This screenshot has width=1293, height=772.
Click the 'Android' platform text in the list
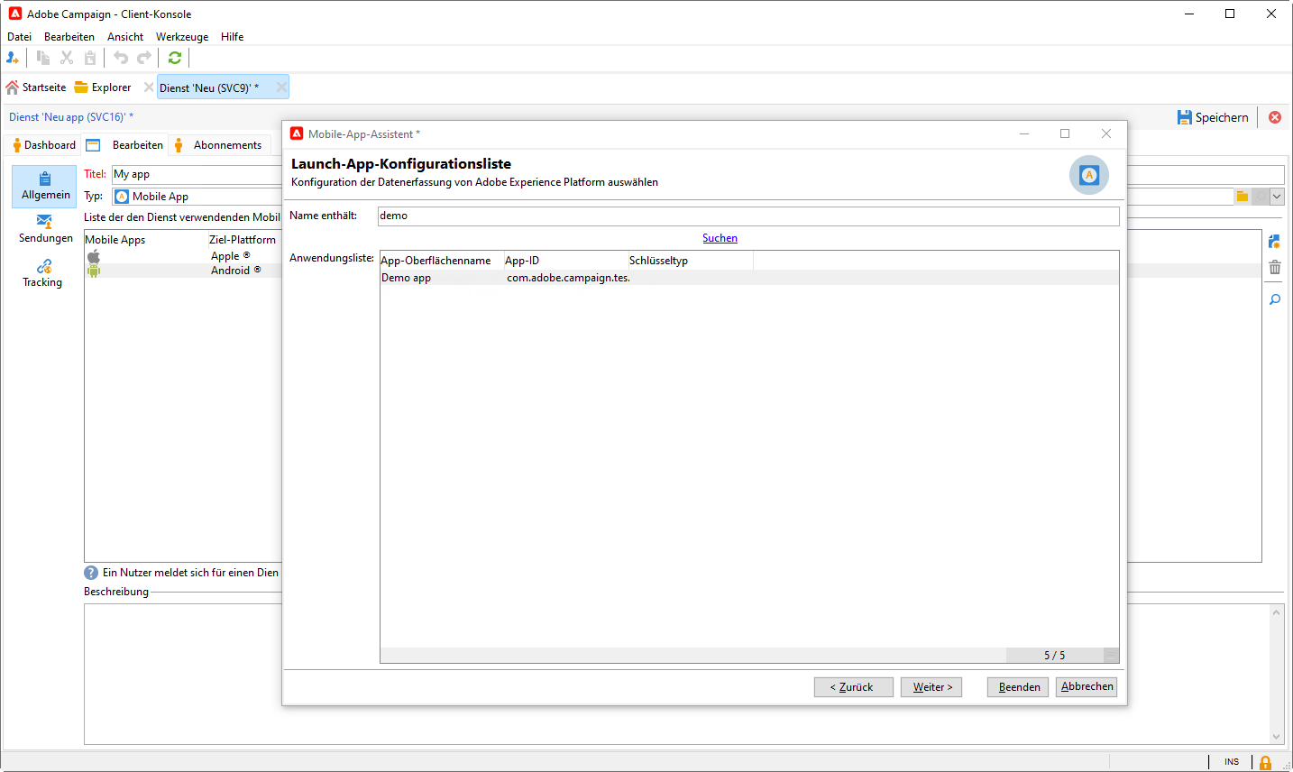tap(231, 271)
